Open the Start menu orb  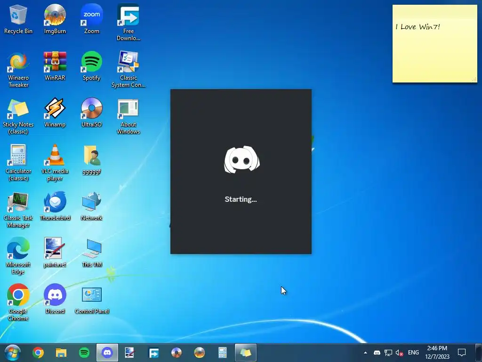point(13,353)
